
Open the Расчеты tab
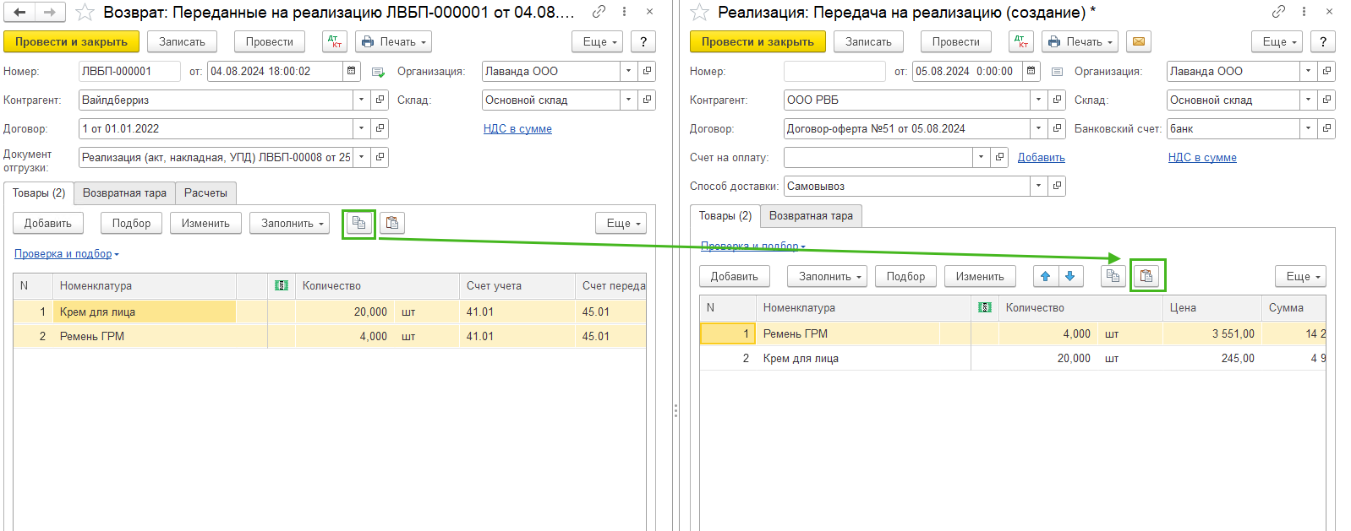click(x=205, y=193)
